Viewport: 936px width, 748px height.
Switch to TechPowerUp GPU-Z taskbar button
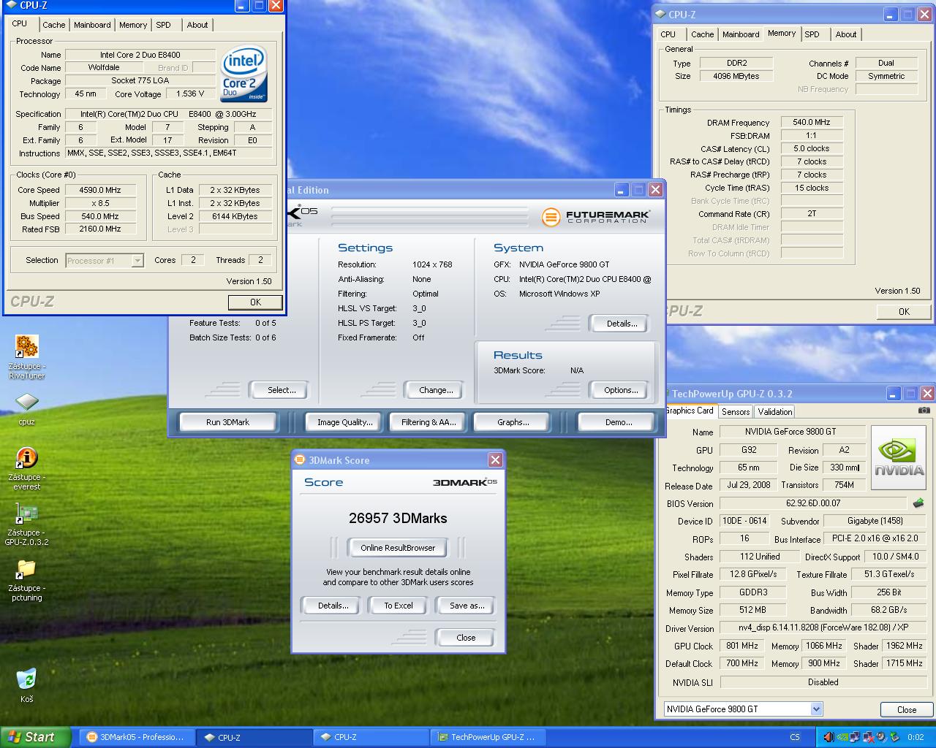pos(488,737)
